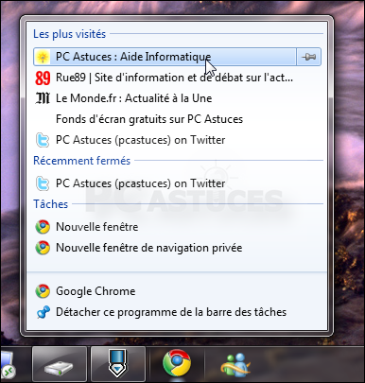Click PC Astuces sun favicon

[43, 57]
